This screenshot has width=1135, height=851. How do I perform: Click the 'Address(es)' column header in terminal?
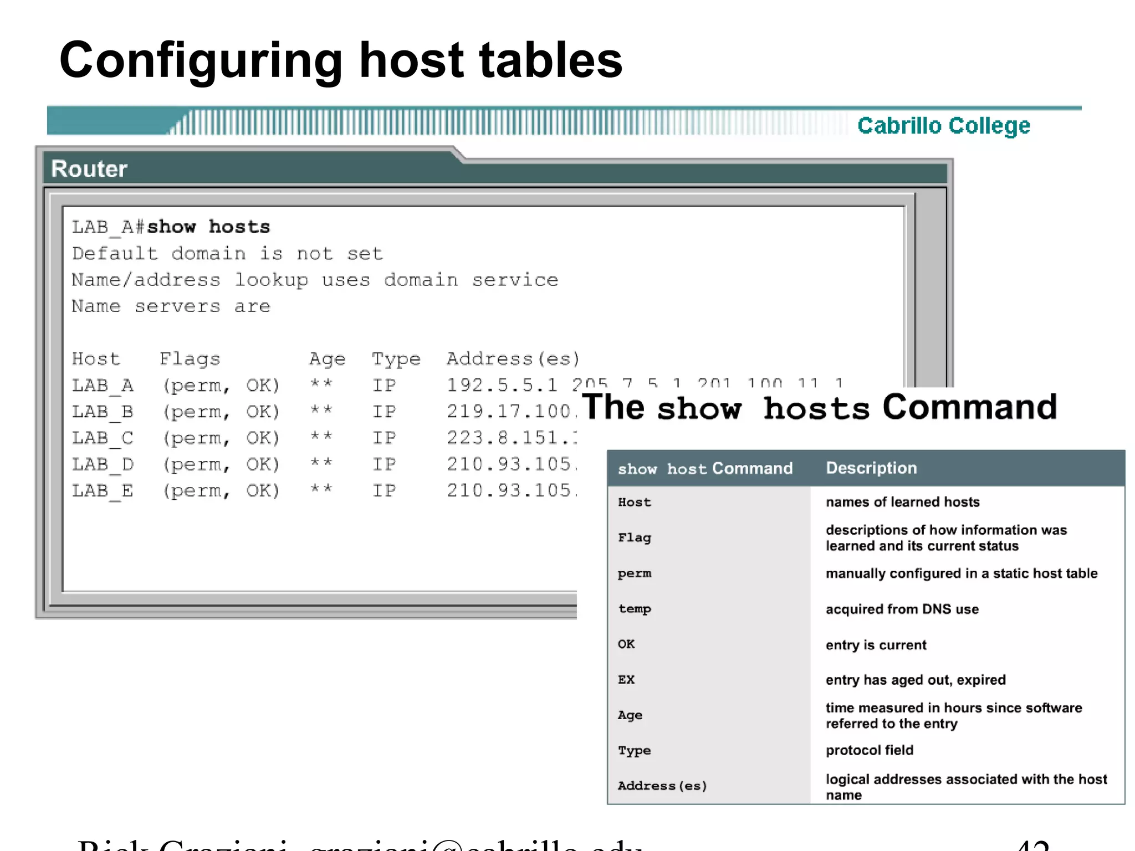(x=513, y=359)
